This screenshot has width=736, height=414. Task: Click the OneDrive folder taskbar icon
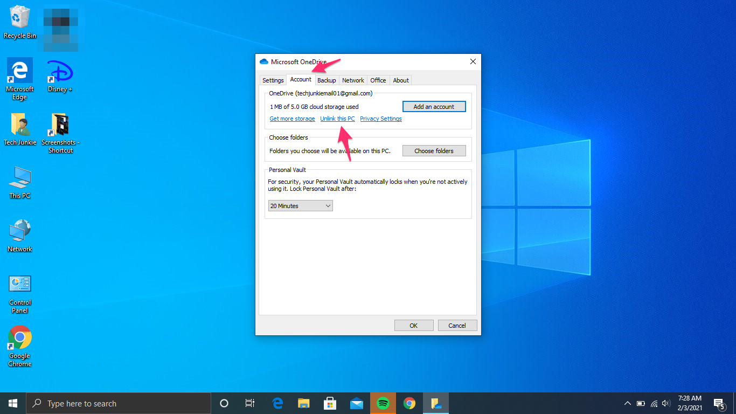click(436, 403)
